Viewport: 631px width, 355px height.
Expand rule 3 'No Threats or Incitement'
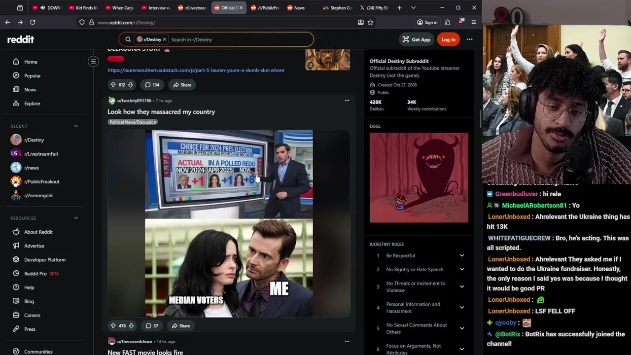[462, 286]
